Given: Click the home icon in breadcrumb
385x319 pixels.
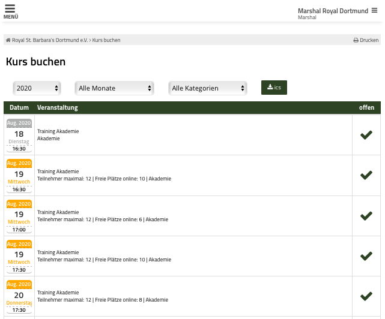Looking at the screenshot, I should coord(8,40).
